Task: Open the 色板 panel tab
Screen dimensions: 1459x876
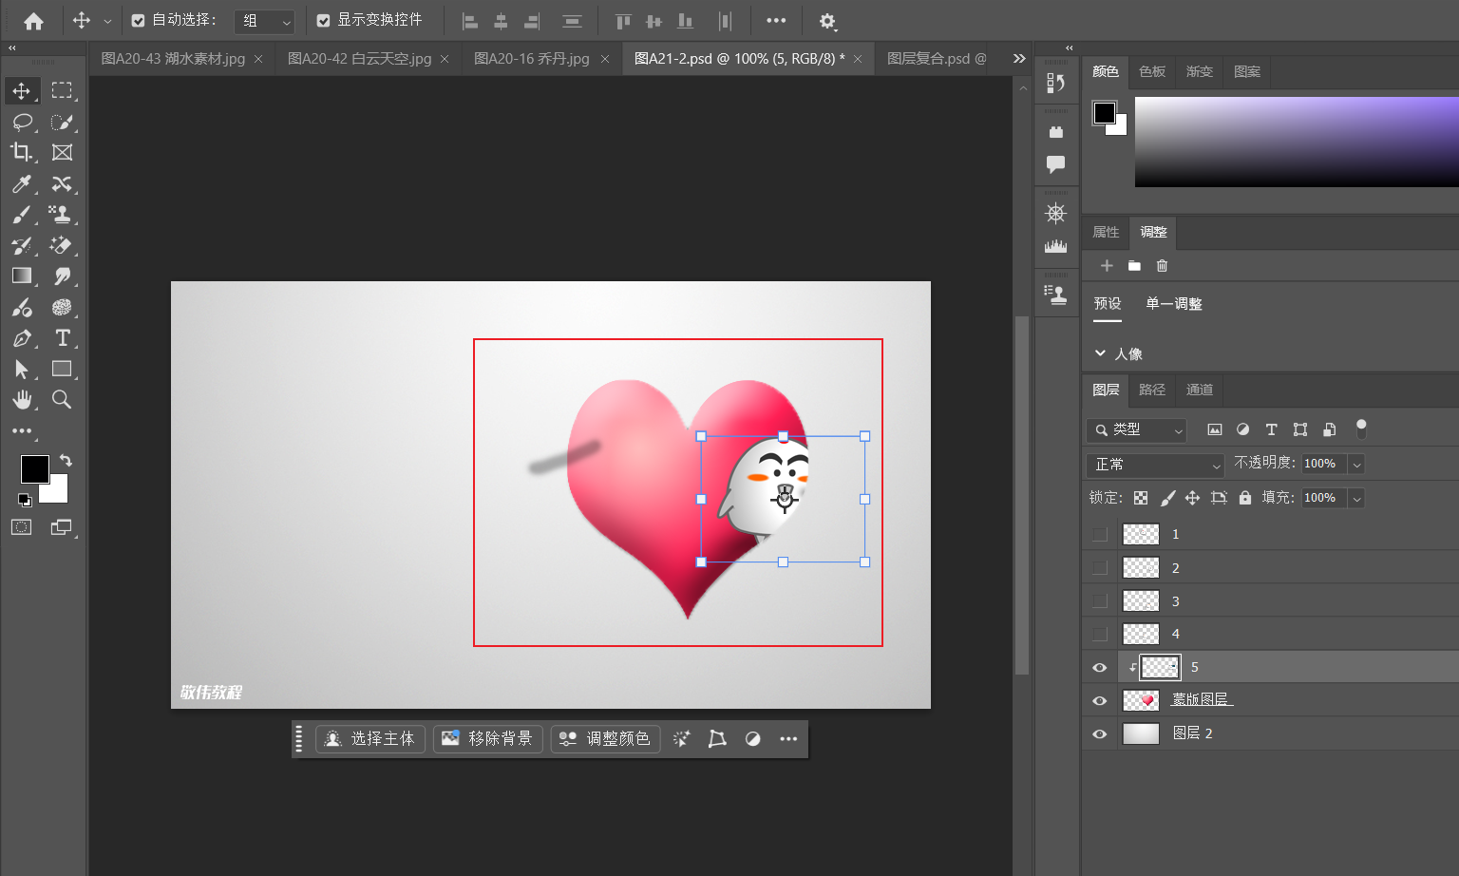Action: point(1152,71)
